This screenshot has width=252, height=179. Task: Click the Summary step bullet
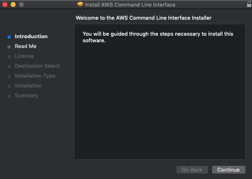[9, 96]
